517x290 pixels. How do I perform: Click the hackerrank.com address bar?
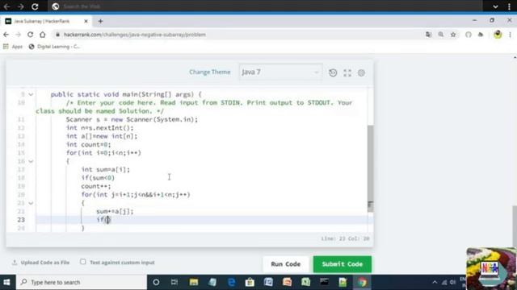(237, 35)
